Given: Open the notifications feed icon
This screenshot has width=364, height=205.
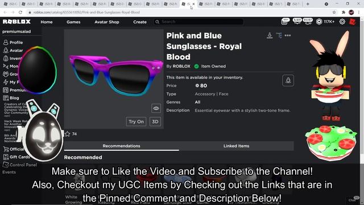Looking at the screenshot, I should click(285, 22).
